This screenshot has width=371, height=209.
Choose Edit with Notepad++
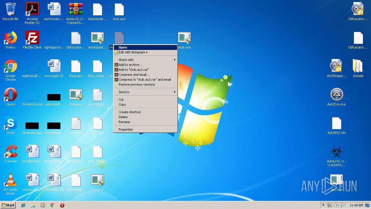pos(145,52)
